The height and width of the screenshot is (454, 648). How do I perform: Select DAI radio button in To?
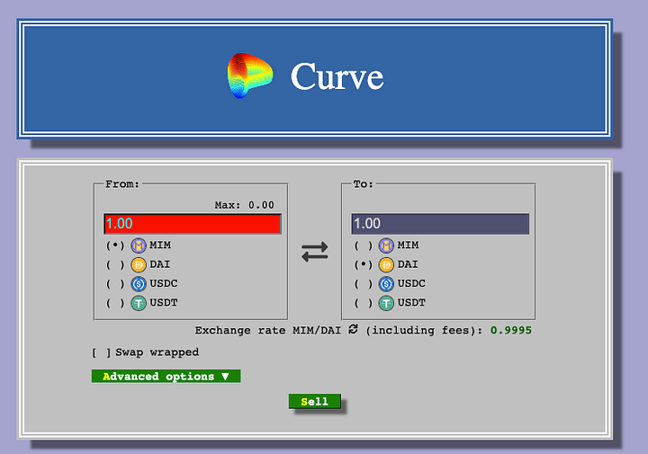(x=364, y=264)
